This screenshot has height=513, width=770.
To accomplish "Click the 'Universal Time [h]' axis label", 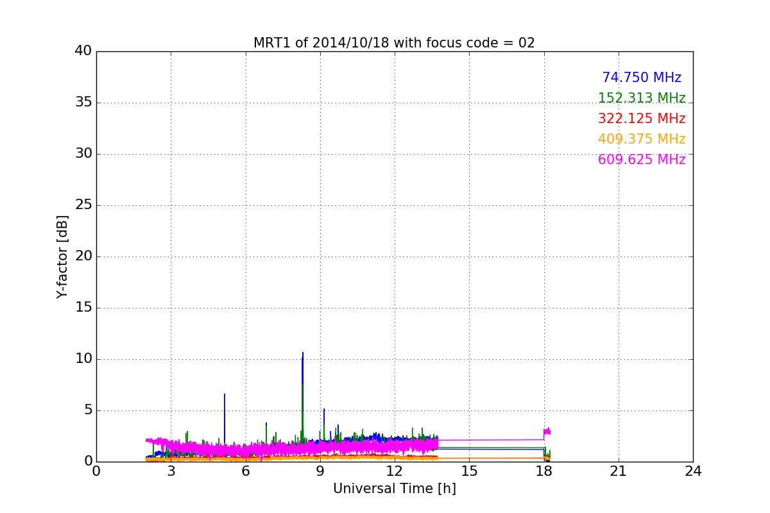I will pos(394,489).
